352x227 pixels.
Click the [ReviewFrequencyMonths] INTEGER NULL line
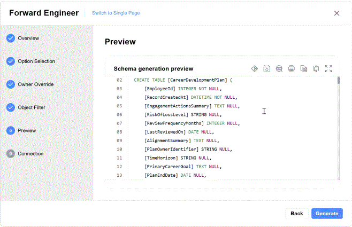point(192,123)
